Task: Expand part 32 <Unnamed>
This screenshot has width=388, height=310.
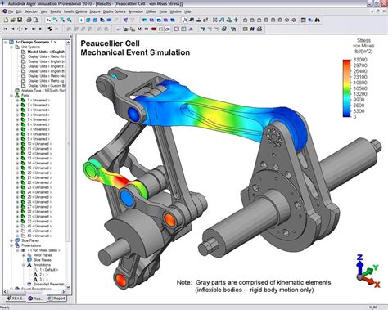Action: click(x=17, y=222)
